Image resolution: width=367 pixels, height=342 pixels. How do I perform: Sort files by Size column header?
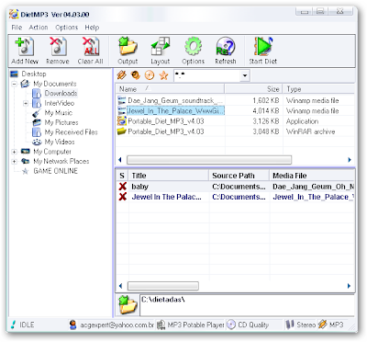253,89
